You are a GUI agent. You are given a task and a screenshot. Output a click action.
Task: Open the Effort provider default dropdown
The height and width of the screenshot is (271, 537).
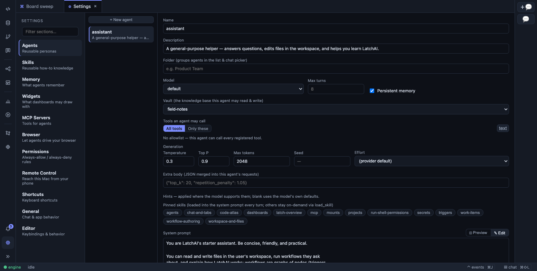(432, 161)
